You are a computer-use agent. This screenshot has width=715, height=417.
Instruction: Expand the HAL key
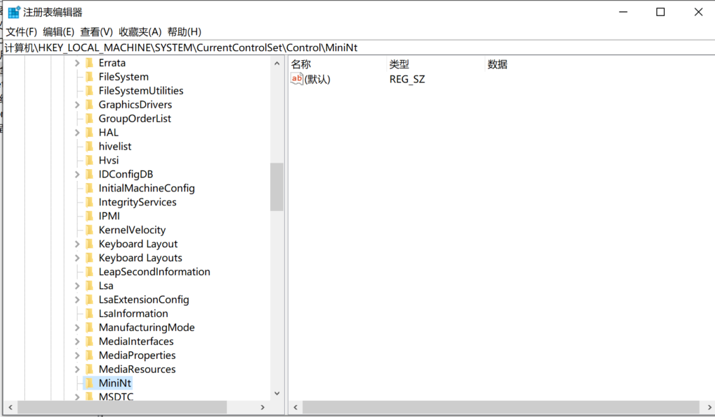point(77,132)
